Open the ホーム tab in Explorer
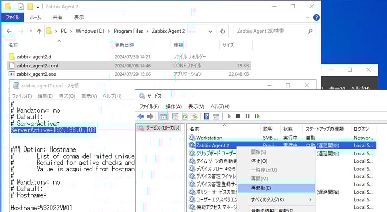The width and height of the screenshot is (387, 212). pyautogui.click(x=35, y=17)
